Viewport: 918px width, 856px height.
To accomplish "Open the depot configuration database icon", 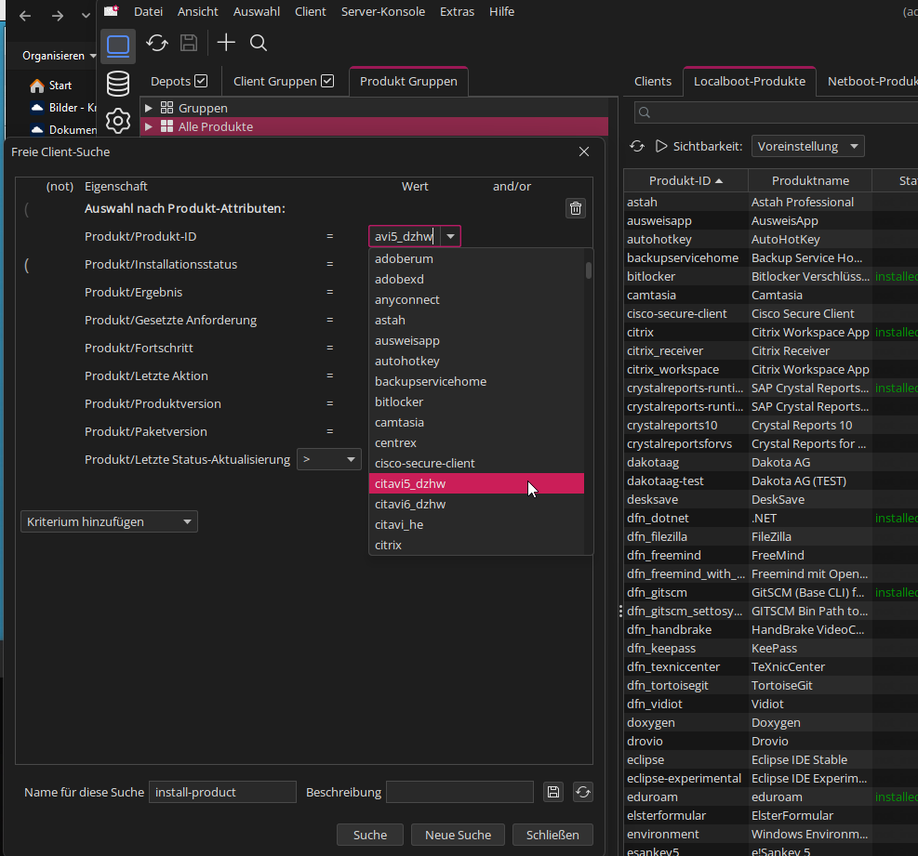I will coord(118,84).
